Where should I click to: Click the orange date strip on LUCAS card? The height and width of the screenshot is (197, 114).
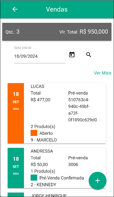click(16, 113)
